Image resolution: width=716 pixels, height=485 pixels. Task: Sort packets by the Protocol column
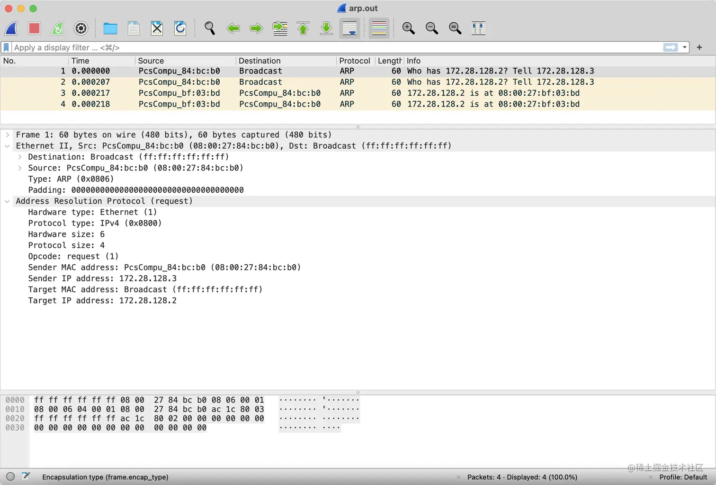click(356, 61)
